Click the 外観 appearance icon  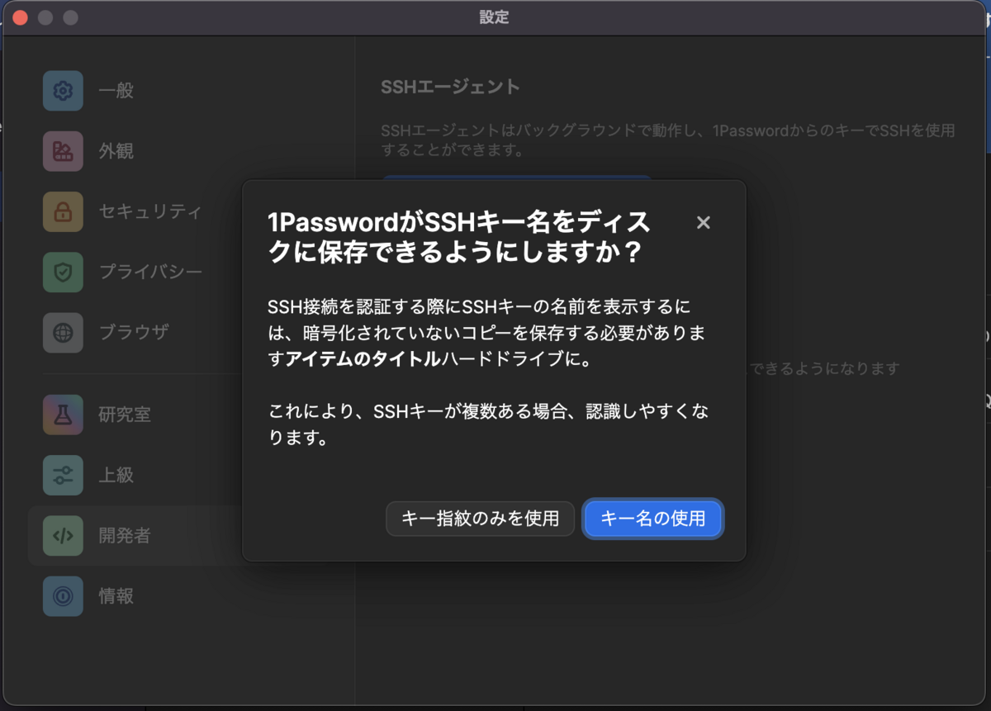(63, 151)
